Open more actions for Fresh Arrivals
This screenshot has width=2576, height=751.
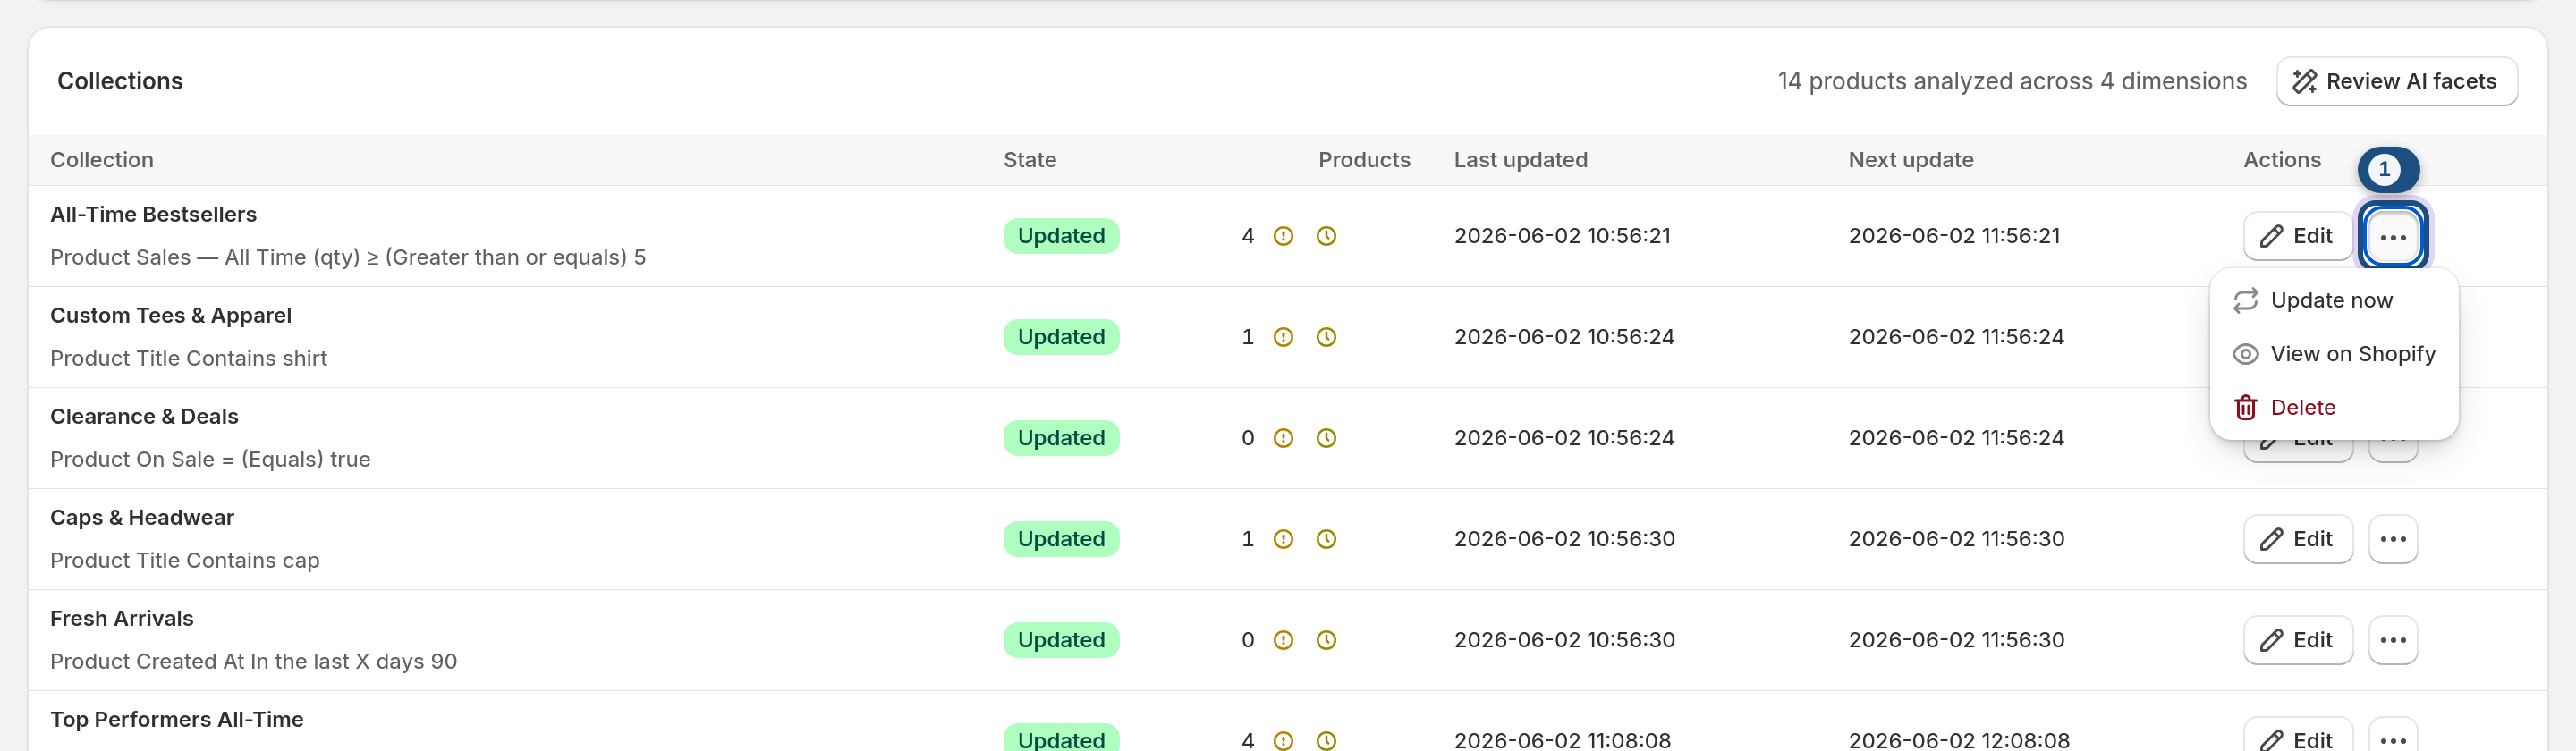point(2393,640)
